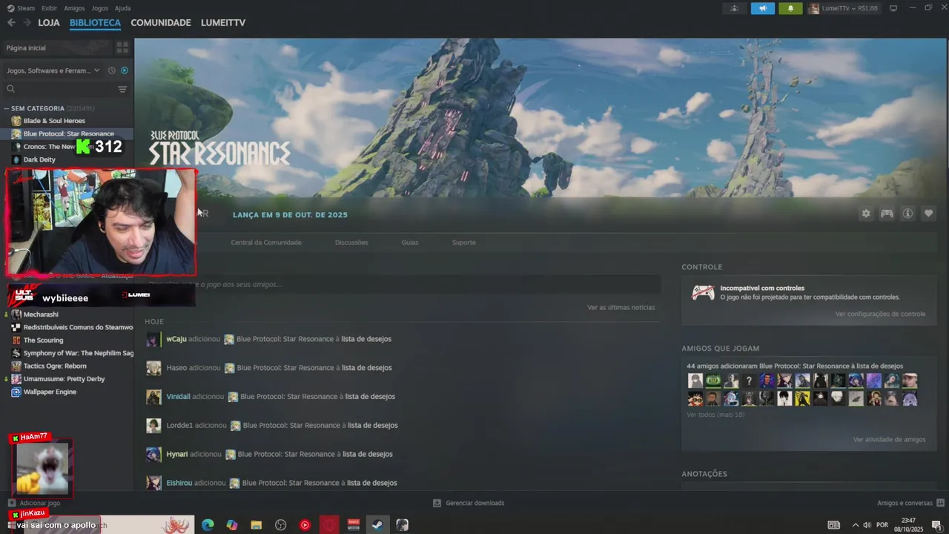Screen dimensions: 949x534
Task: Select Dark Deity in library list
Action: 39,159
